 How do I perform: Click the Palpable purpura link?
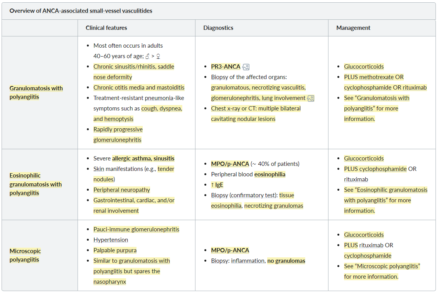point(115,250)
